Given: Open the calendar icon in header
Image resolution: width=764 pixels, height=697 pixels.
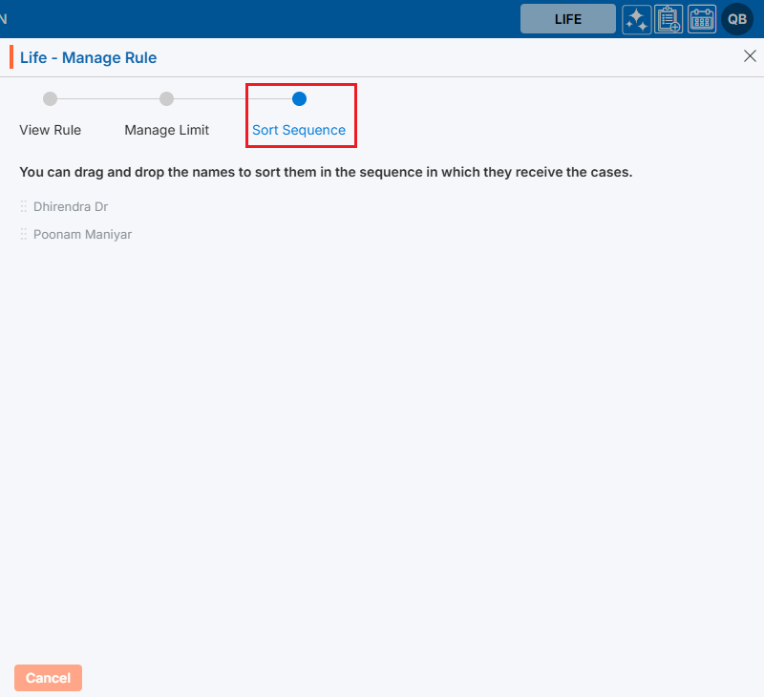Looking at the screenshot, I should pyautogui.click(x=702, y=19).
